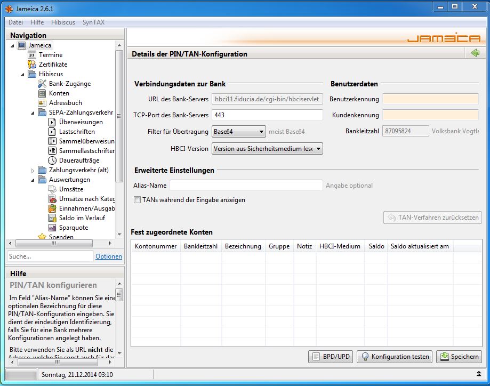The width and height of the screenshot is (490, 386).
Task: Sort table by Saldo column header
Action: click(376, 246)
